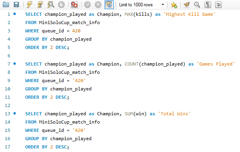Image resolution: width=240 pixels, height=152 pixels.
Task: Click GROUP BY on line 4
Action: [x=36, y=39]
